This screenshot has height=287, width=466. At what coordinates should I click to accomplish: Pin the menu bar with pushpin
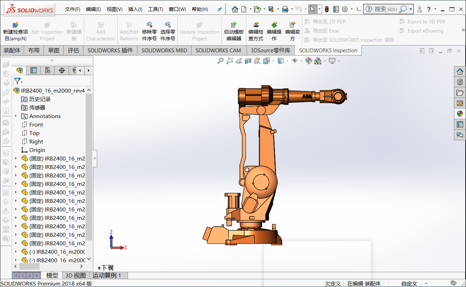[219, 9]
